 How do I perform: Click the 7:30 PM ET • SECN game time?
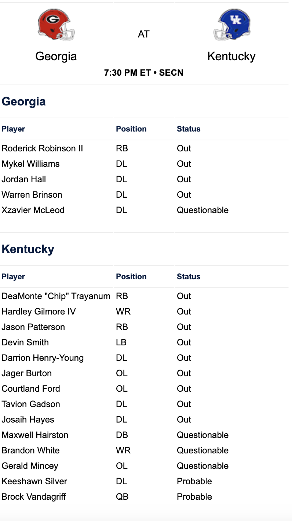[144, 73]
